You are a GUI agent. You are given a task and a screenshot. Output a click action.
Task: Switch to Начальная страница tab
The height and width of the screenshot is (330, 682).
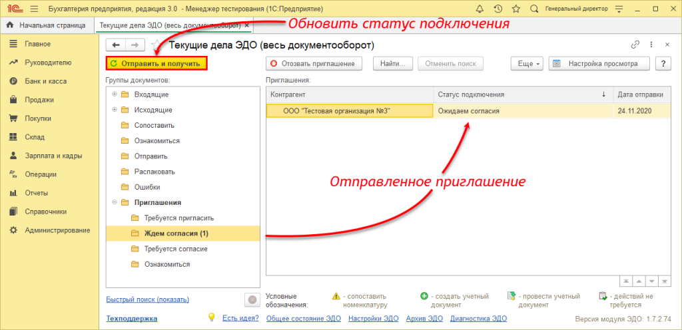click(x=47, y=25)
